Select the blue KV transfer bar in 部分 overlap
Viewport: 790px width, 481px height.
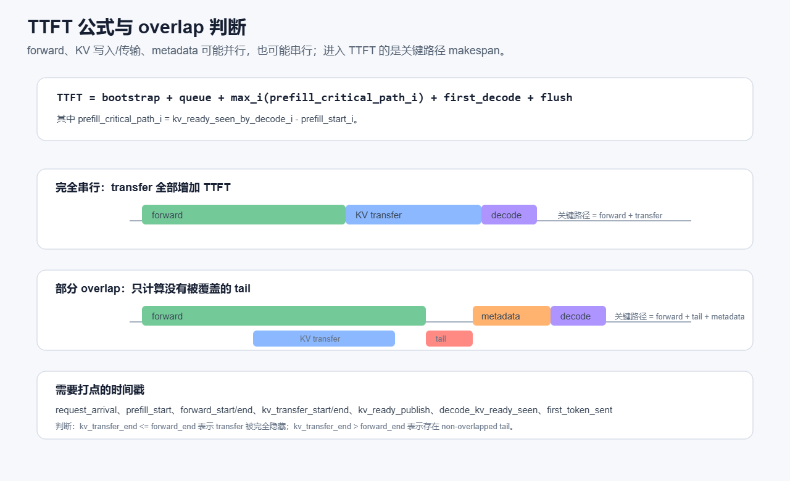pyautogui.click(x=324, y=339)
